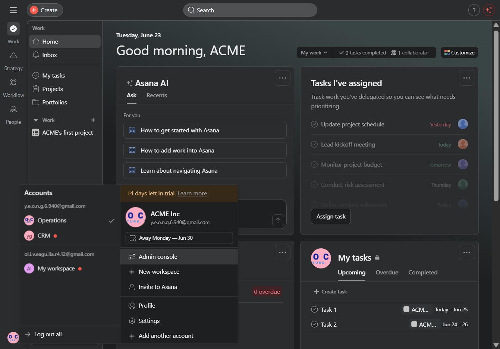
Task: Set Away Monday — Jun 30 status
Action: pos(179,238)
